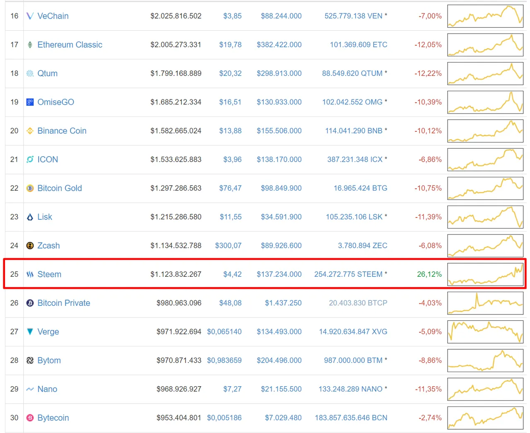Image resolution: width=530 pixels, height=433 pixels.
Task: Open the OmiseGO coin link
Action: 55,102
